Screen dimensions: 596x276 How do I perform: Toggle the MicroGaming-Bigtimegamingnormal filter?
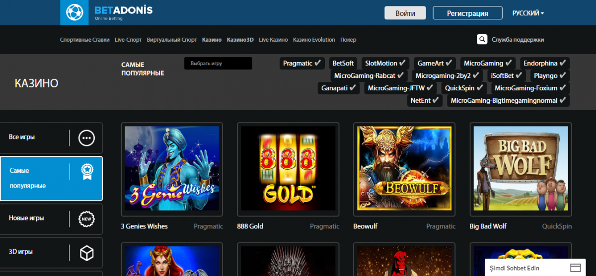(x=508, y=100)
